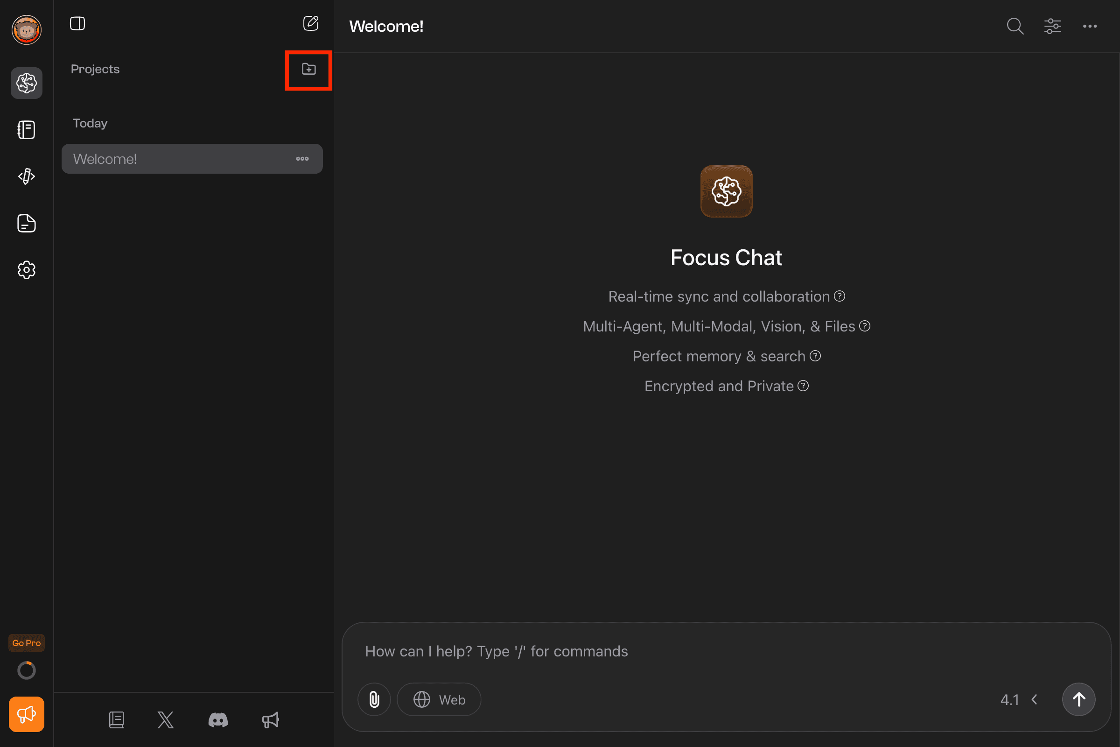This screenshot has width=1120, height=747.
Task: Click the Go Pro badge
Action: (26, 643)
